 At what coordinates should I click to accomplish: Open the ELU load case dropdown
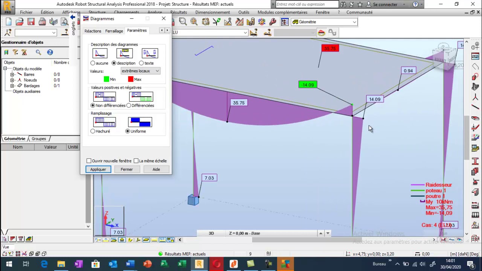click(x=245, y=33)
